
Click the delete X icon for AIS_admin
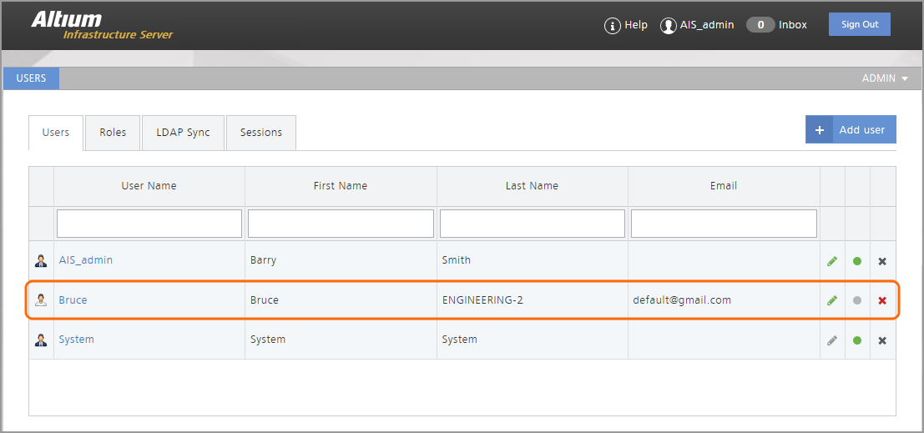tap(882, 261)
